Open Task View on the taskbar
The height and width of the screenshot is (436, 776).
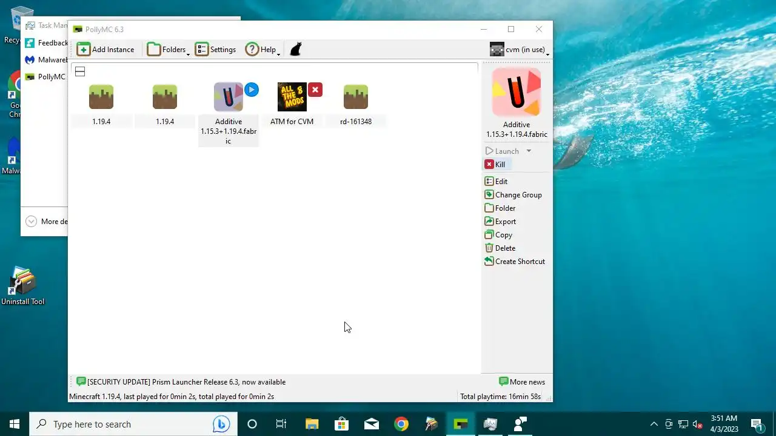pos(281,424)
